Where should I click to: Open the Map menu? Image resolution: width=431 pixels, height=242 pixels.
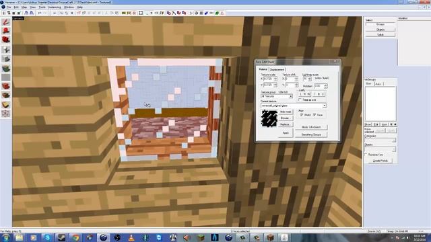[24, 7]
